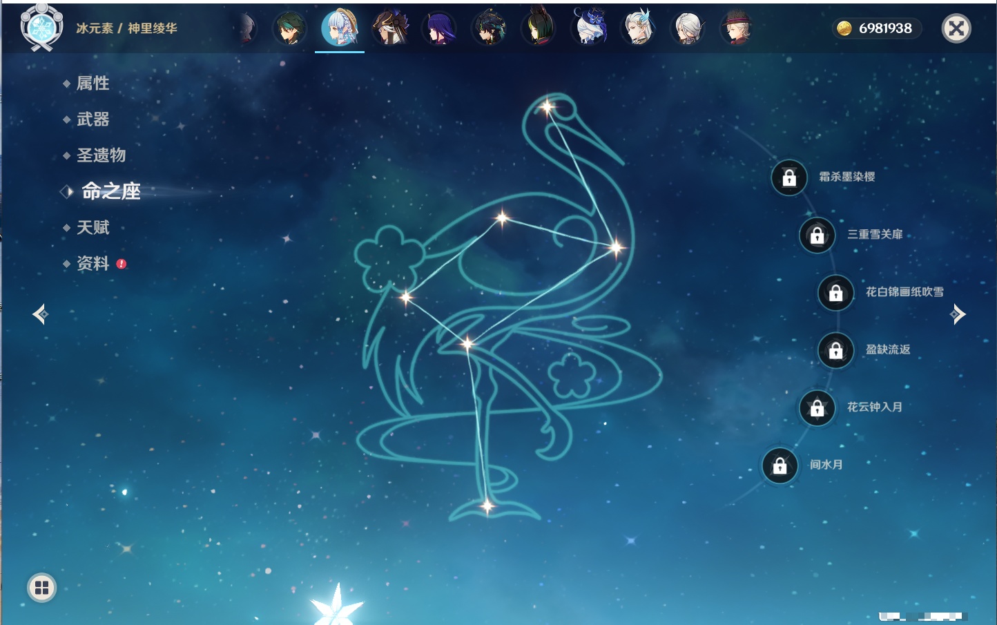Select the gray-haired avatar without a hat
997x625 pixels.
pyautogui.click(x=688, y=28)
